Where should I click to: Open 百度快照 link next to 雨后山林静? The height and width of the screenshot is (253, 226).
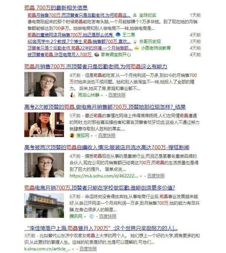[x=117, y=95]
